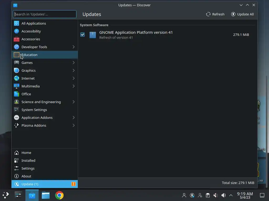This screenshot has height=201, width=269.
Task: Open the Accessories category
Action: 45,39
